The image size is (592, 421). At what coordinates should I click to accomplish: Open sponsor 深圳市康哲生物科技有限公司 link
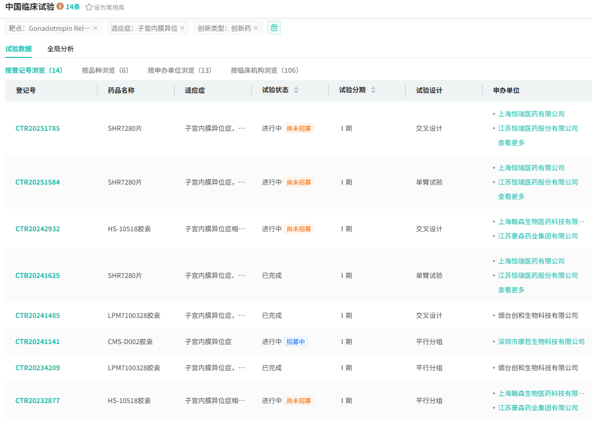click(x=541, y=342)
